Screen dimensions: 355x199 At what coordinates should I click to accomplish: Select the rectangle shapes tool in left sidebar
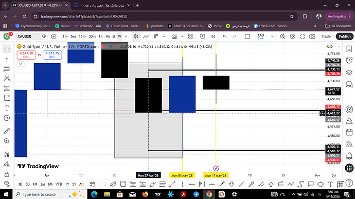[x=7, y=98]
